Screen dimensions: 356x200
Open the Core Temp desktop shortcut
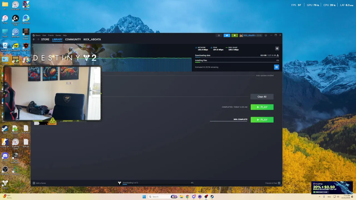[x=26, y=61]
